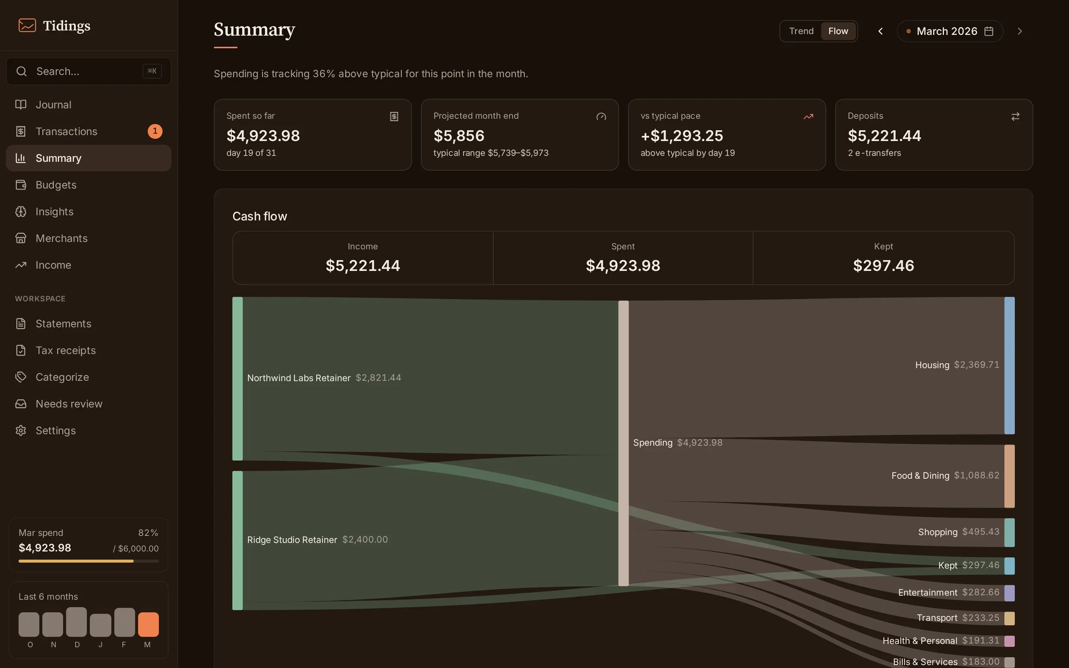This screenshot has height=668, width=1069.
Task: Go to Categorize in the workspace
Action: 89,377
